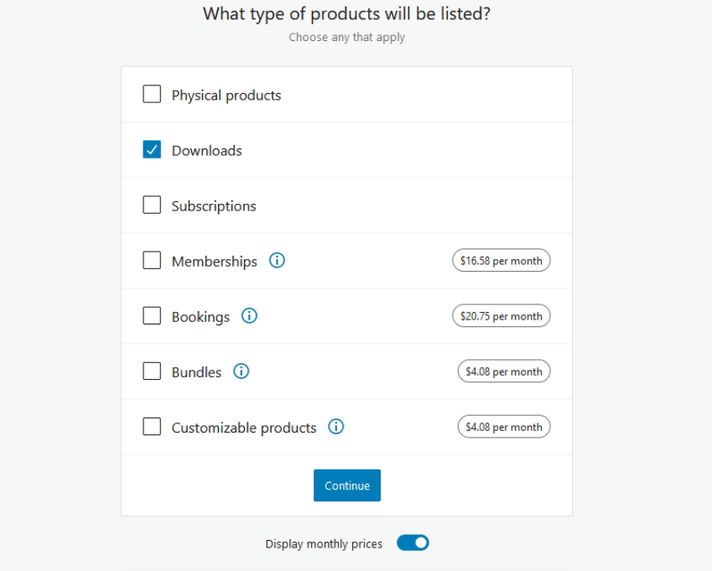
Task: Check the Physical products checkbox
Action: tap(152, 95)
